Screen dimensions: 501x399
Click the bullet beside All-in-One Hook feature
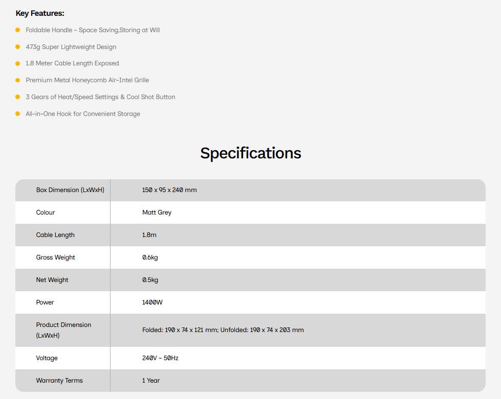pyautogui.click(x=17, y=114)
